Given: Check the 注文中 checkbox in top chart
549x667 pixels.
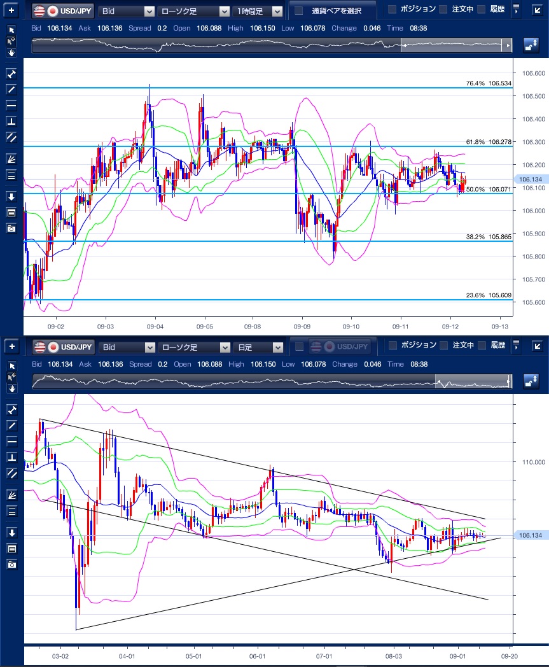Looking at the screenshot, I should (x=442, y=9).
